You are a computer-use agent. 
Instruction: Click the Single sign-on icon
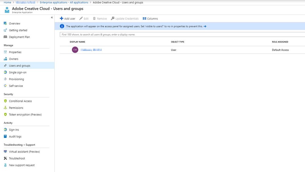[x=5, y=72]
